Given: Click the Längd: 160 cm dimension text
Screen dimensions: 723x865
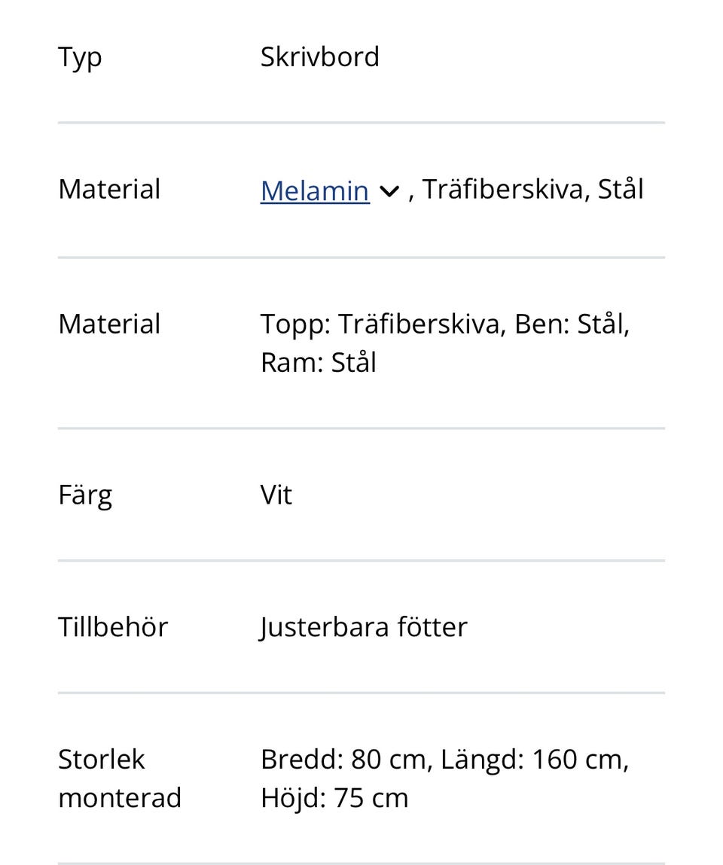Looking at the screenshot, I should (535, 759).
